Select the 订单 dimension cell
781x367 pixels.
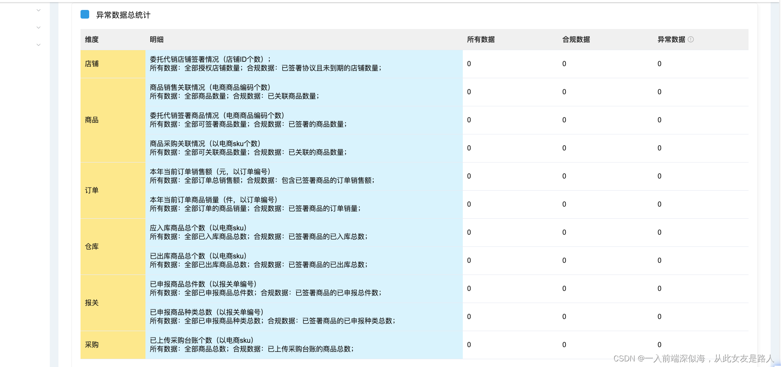113,190
